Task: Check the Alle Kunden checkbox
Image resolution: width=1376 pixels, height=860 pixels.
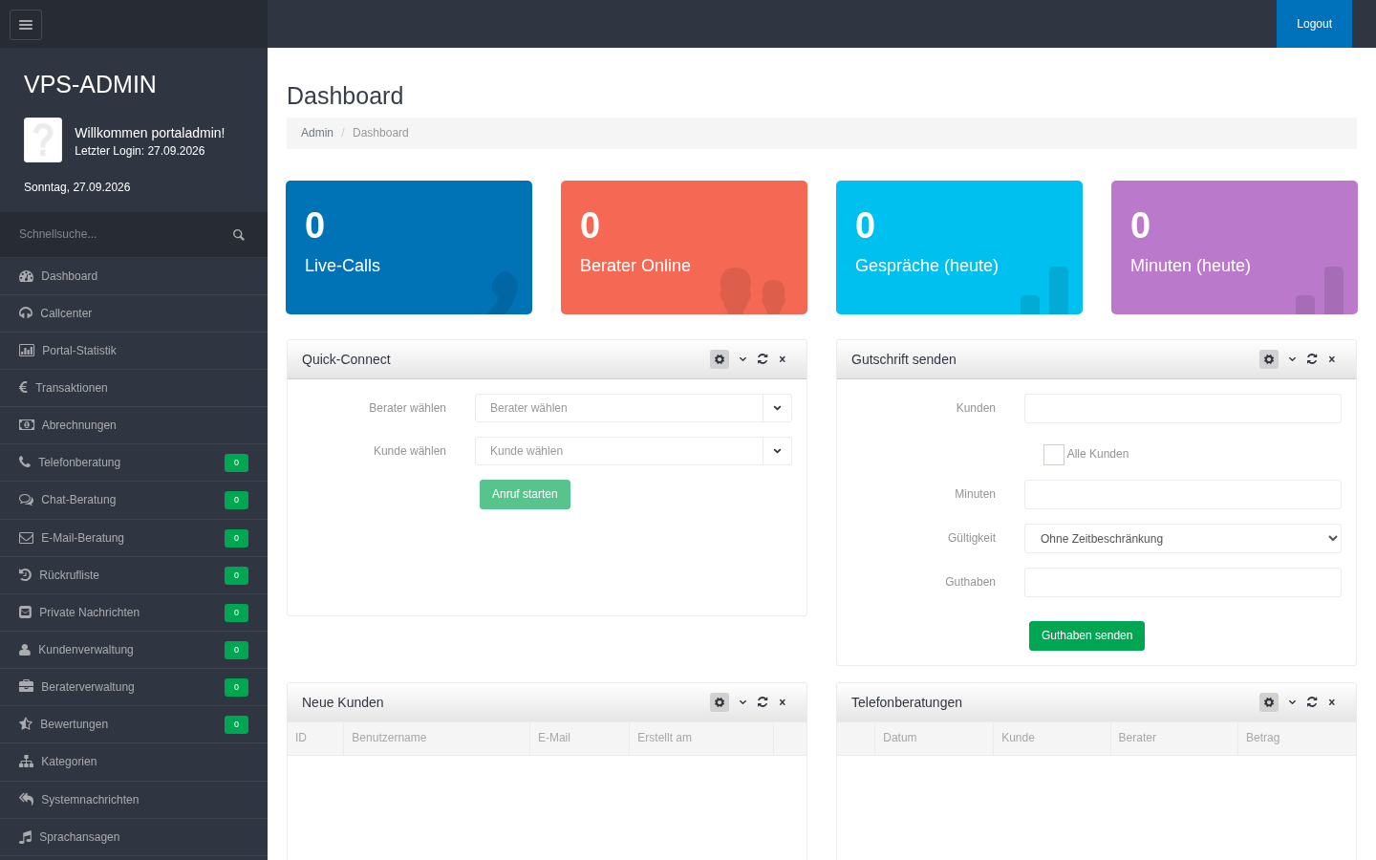Action: point(1054,455)
